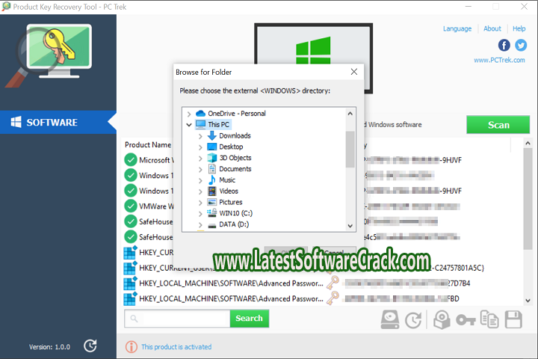The height and width of the screenshot is (359, 538).
Task: Expand the Downloads folder chevron
Action: click(200, 136)
